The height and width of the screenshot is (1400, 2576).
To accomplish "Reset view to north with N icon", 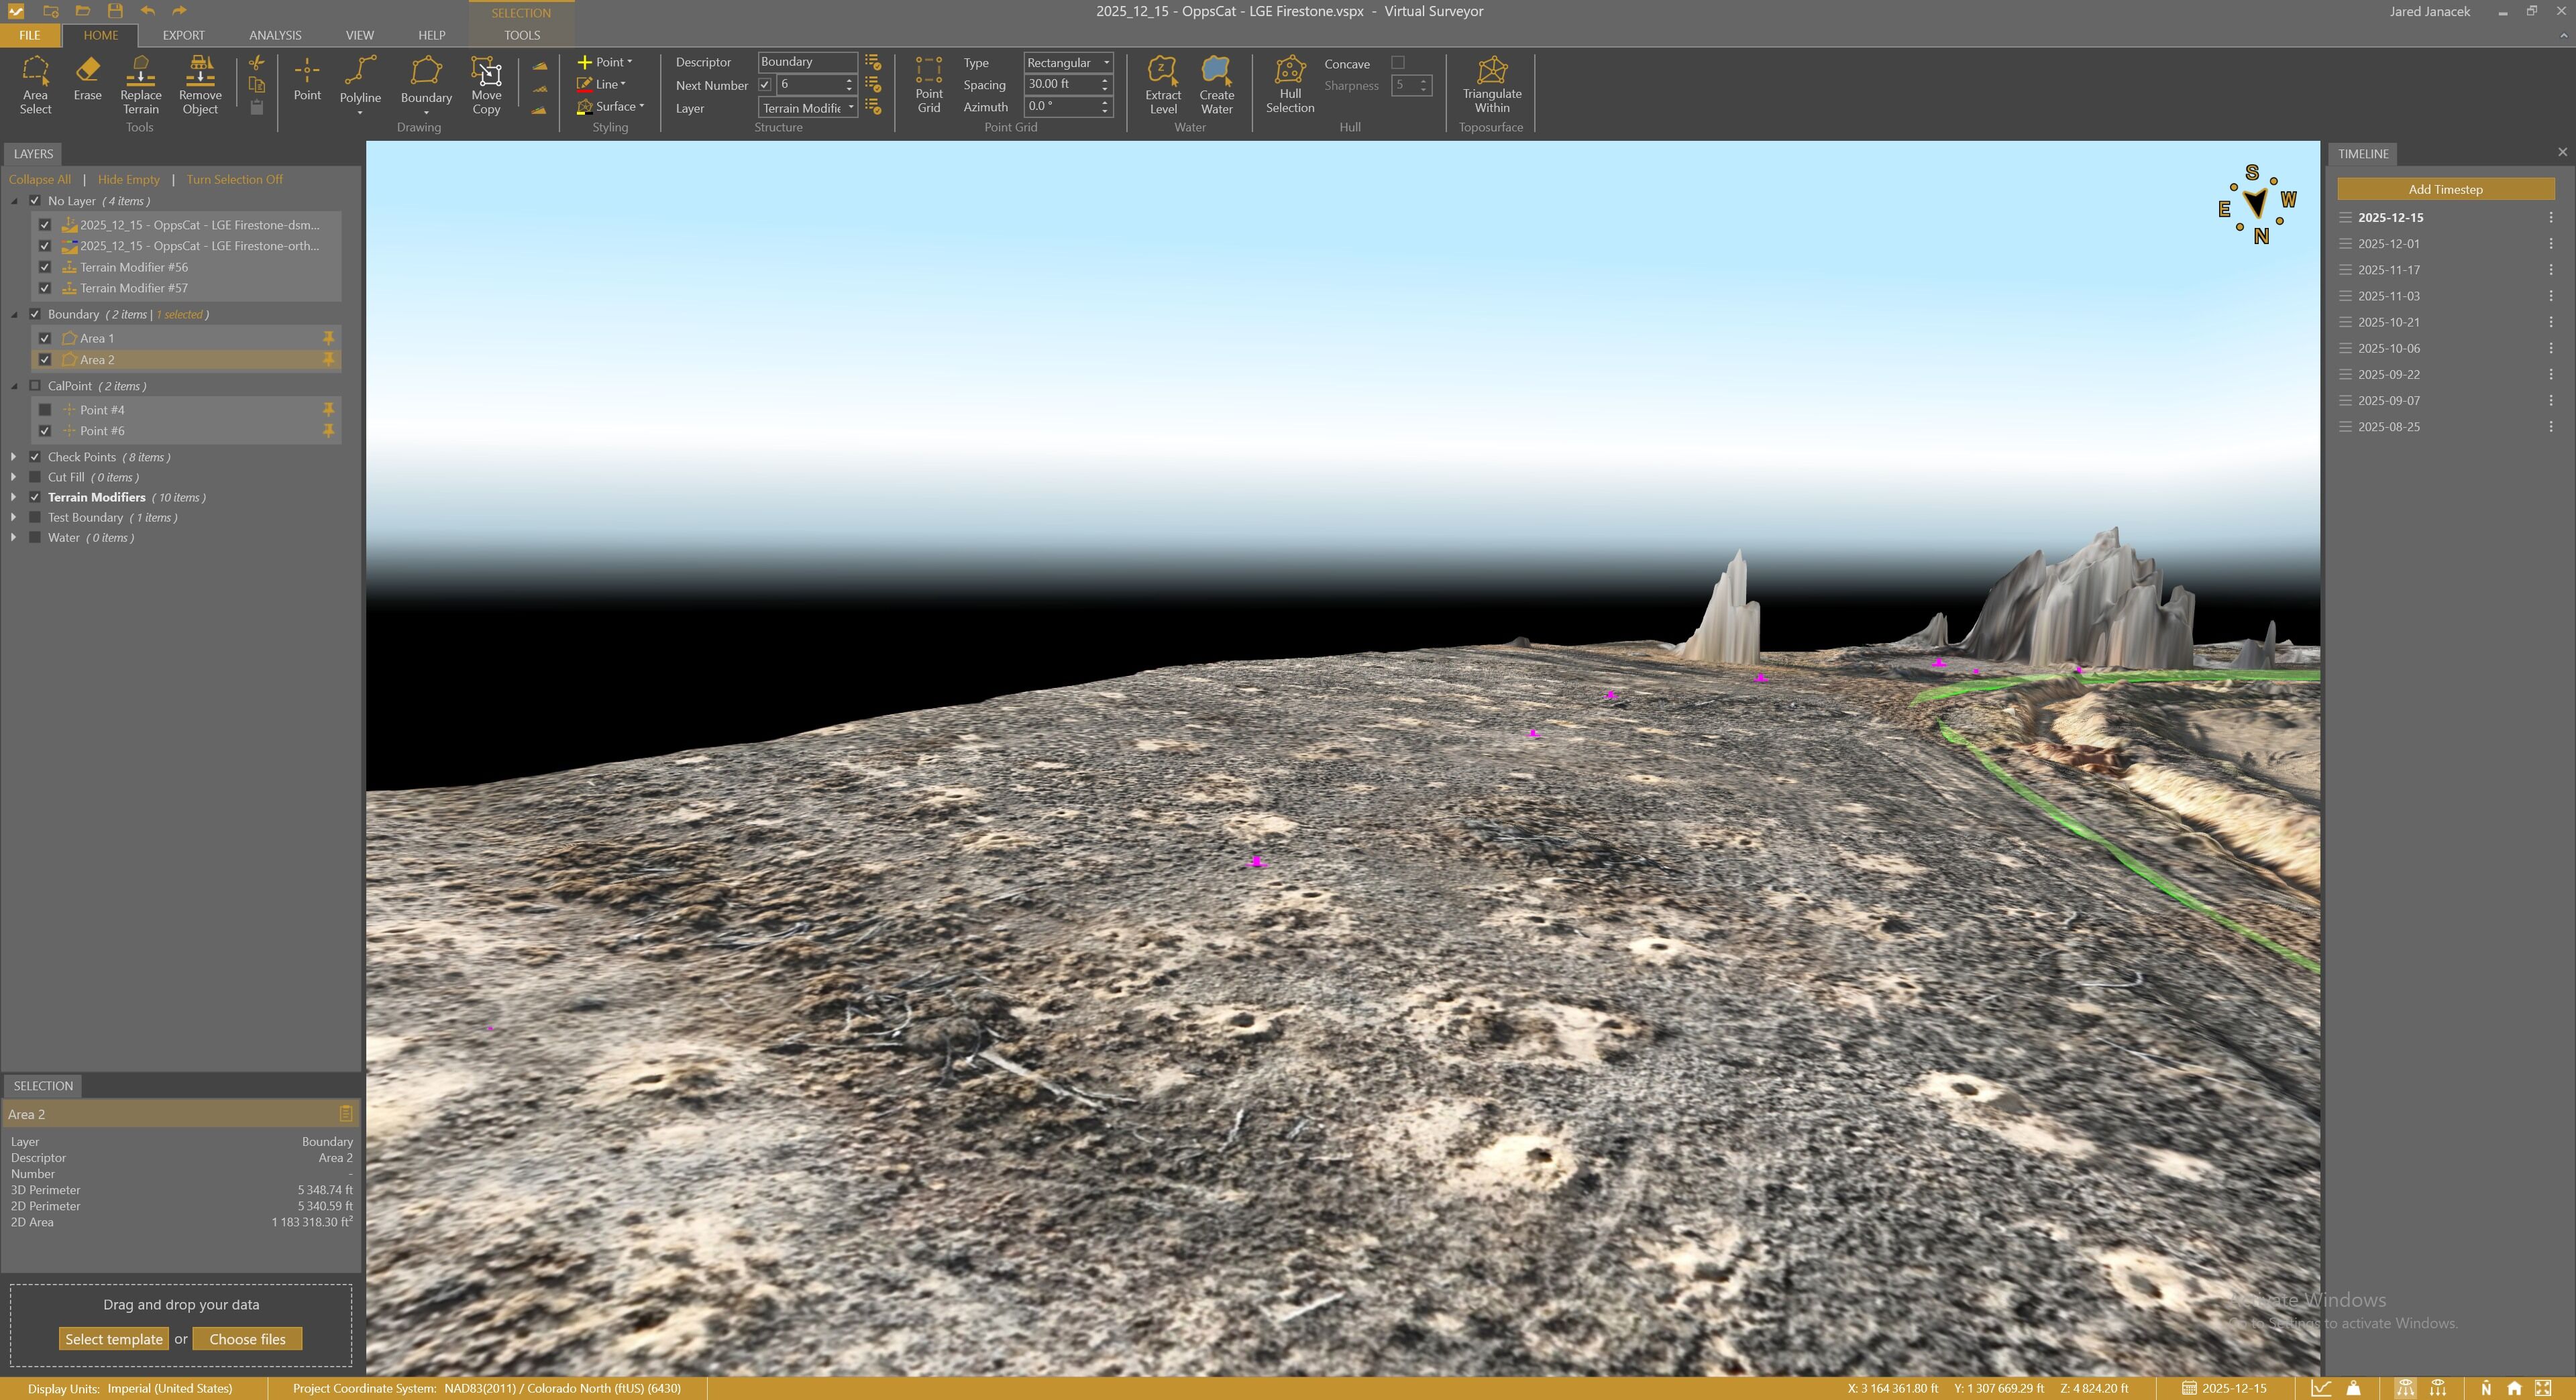I will 2486,1388.
